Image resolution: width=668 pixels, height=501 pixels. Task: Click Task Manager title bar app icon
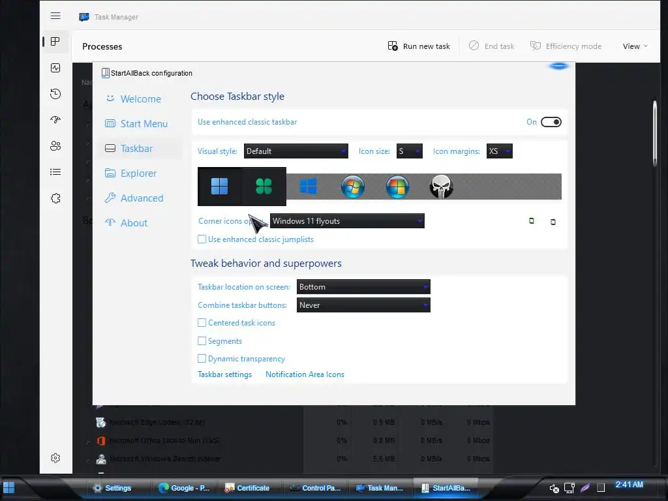coord(84,17)
